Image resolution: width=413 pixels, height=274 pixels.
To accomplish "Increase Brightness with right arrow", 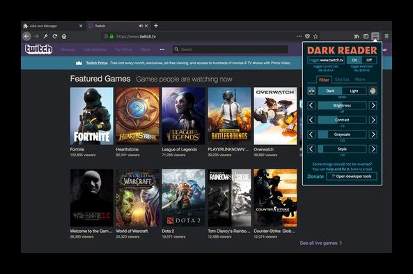I will click(373, 105).
